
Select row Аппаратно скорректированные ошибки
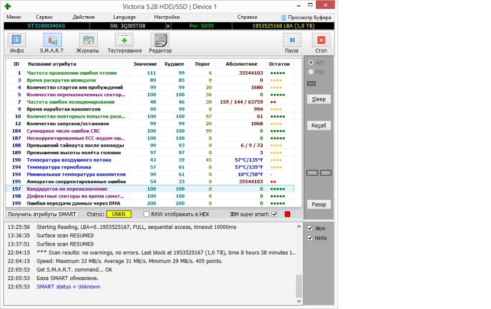pyautogui.click(x=150, y=181)
